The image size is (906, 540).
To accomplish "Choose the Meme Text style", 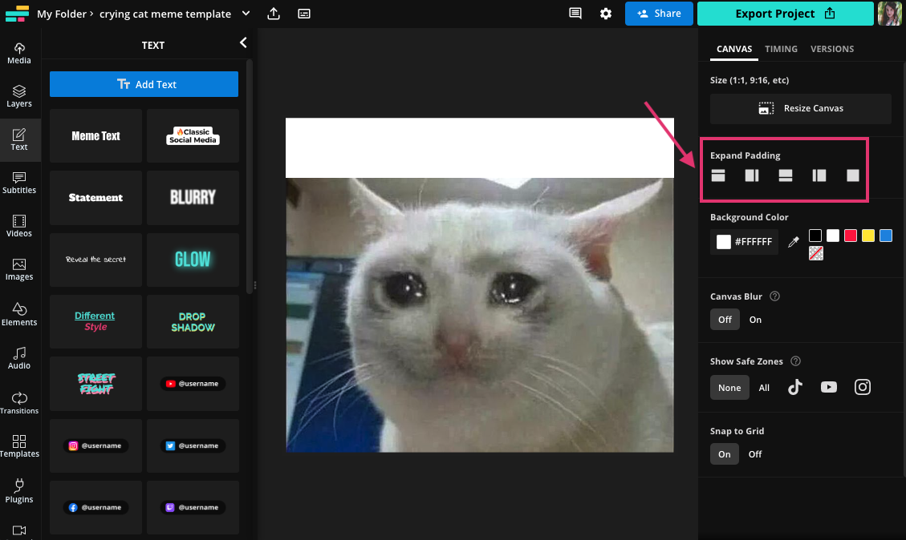I will (x=96, y=135).
